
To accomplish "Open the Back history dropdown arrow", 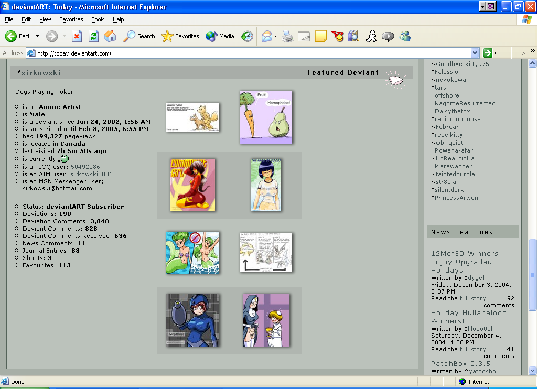I will pyautogui.click(x=37, y=36).
